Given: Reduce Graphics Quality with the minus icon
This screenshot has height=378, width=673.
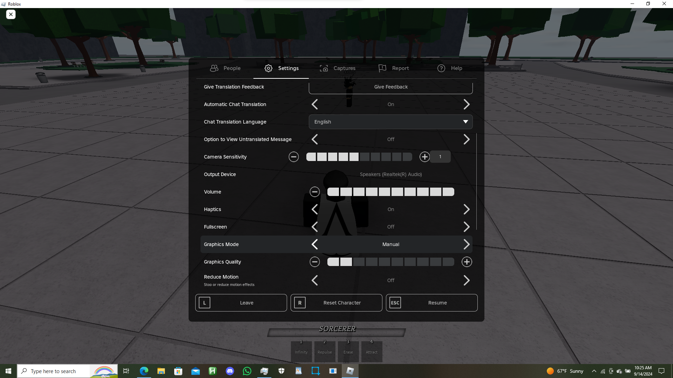Looking at the screenshot, I should click(x=315, y=262).
